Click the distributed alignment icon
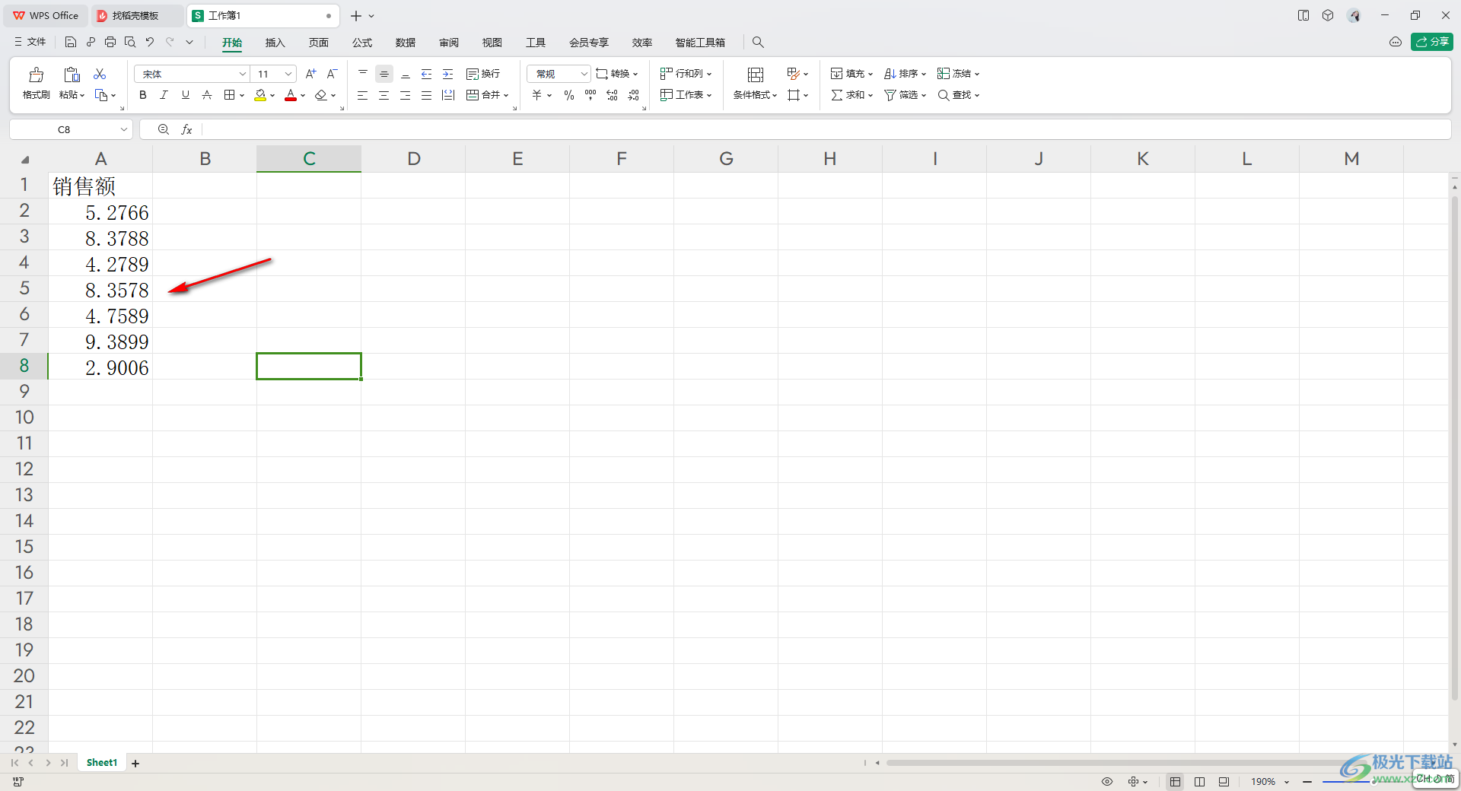 pos(448,95)
